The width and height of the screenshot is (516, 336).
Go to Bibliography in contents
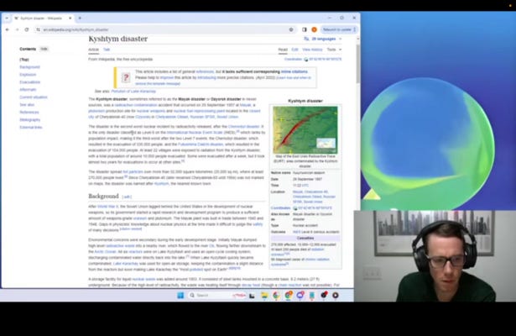29,120
